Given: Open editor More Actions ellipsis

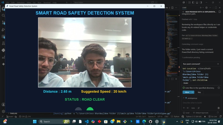Looking at the screenshot, I should [x=176, y=7].
